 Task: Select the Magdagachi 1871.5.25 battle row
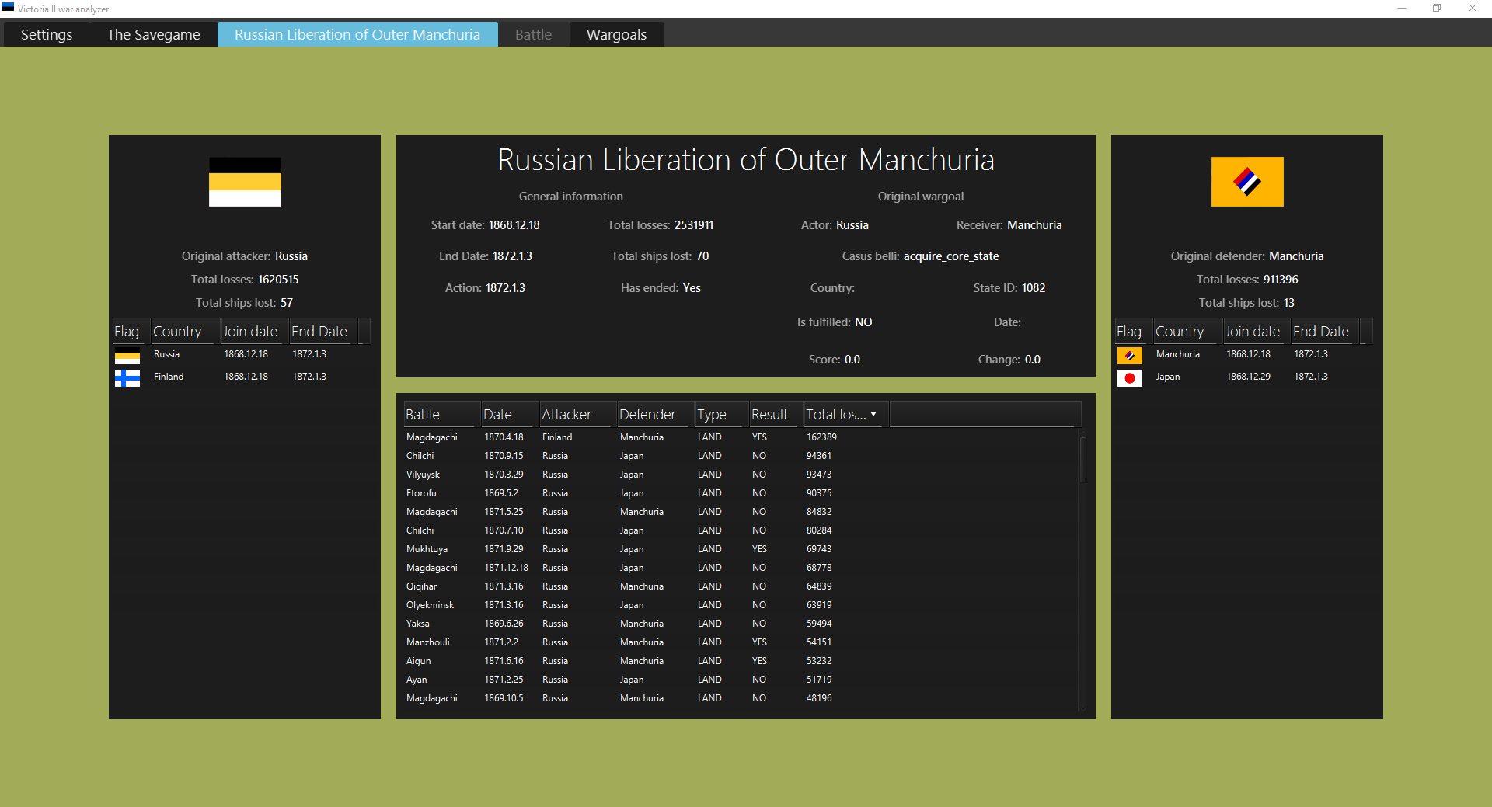click(x=741, y=512)
